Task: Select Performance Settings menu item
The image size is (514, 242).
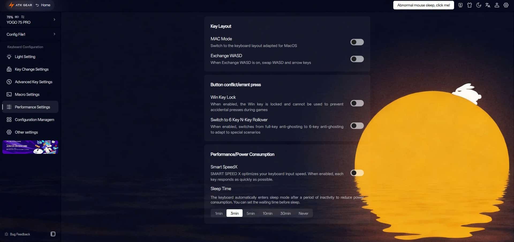Action: click(x=30, y=107)
